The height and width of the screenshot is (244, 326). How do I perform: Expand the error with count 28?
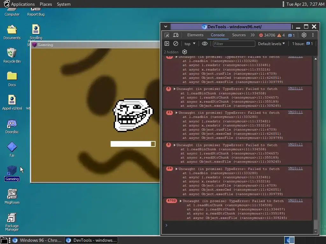click(176, 169)
